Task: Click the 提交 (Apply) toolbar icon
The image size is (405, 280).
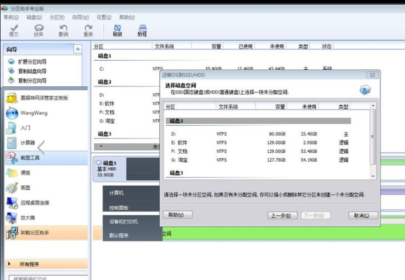Action: 14,30
